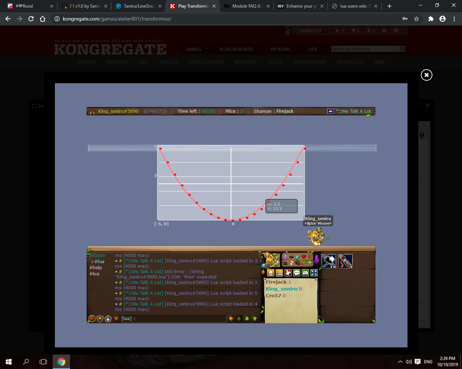
Task: Click the green down arrow in chat
Action: click(247, 319)
